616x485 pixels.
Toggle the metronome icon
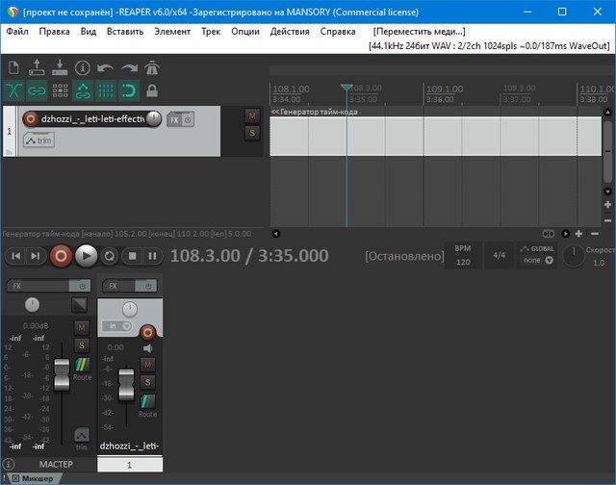152,67
